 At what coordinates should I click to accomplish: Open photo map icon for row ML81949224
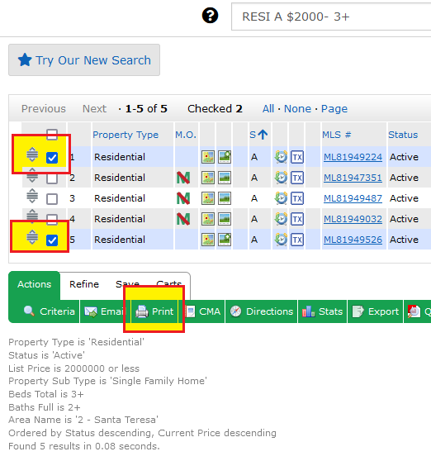pos(208,157)
